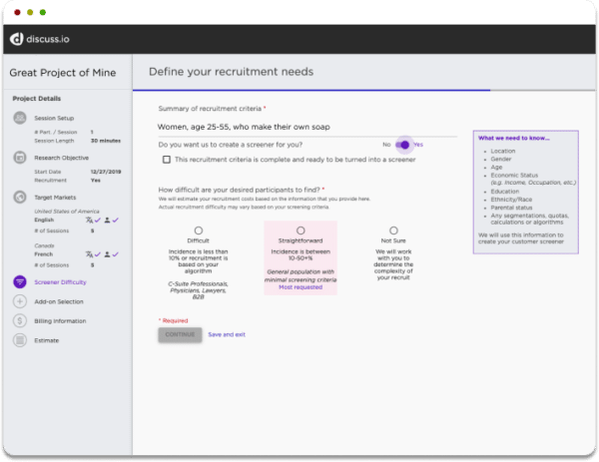Click the What we need to know heading
The image size is (599, 462).
tap(514, 139)
